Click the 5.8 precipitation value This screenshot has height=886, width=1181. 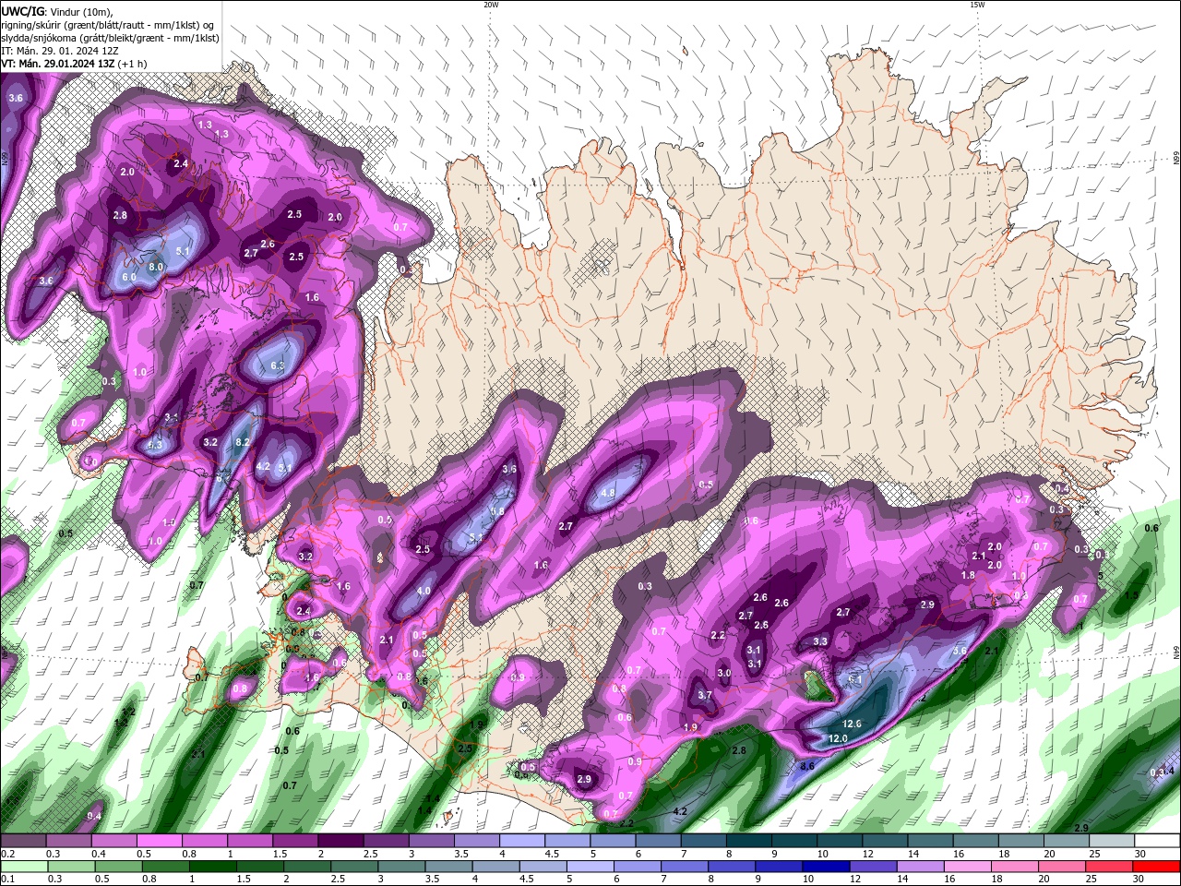pos(498,510)
